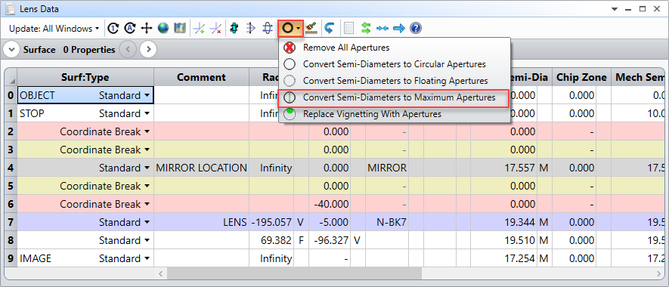Image resolution: width=669 pixels, height=287 pixels.
Task: Click the blue right arrow icon
Action: click(399, 29)
